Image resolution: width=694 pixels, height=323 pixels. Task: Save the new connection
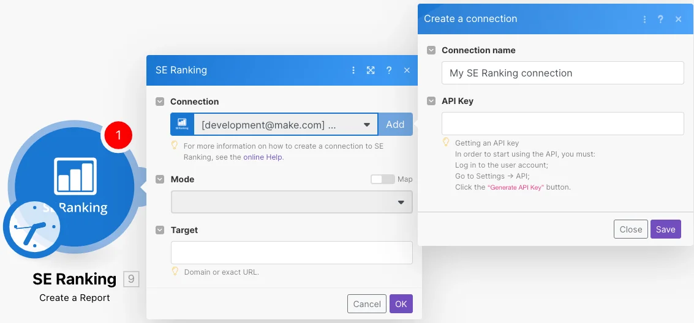pyautogui.click(x=666, y=229)
